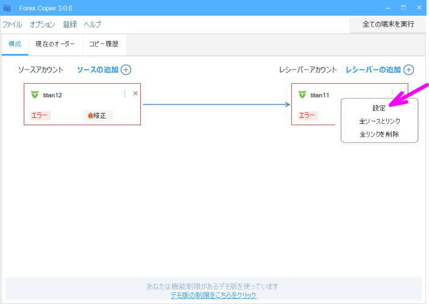This screenshot has height=304, width=429.
Task: Maximize the Forex Copier window
Action: point(403,8)
